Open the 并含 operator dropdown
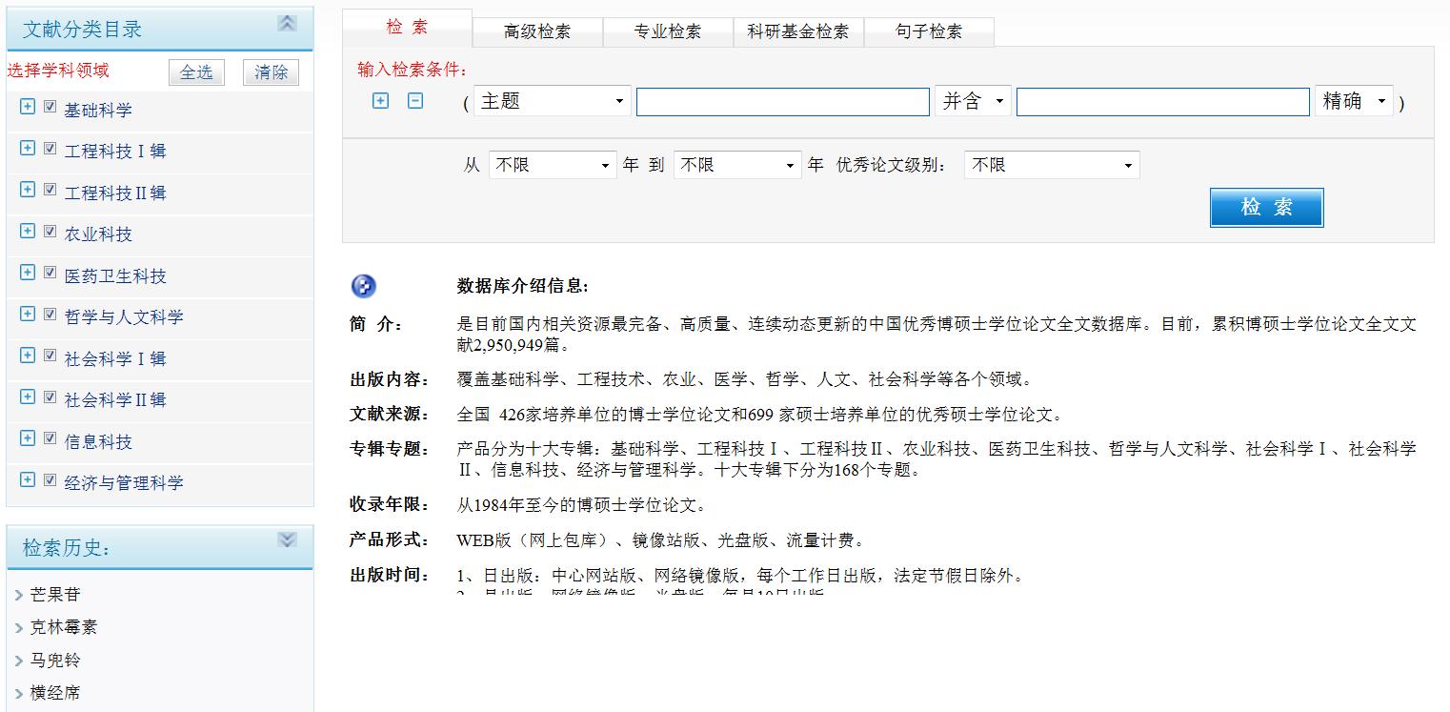The width and height of the screenshot is (1450, 712). 973,102
